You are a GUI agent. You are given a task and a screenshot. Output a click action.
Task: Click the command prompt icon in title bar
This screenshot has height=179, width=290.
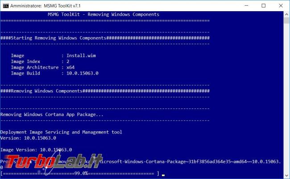pos(6,6)
